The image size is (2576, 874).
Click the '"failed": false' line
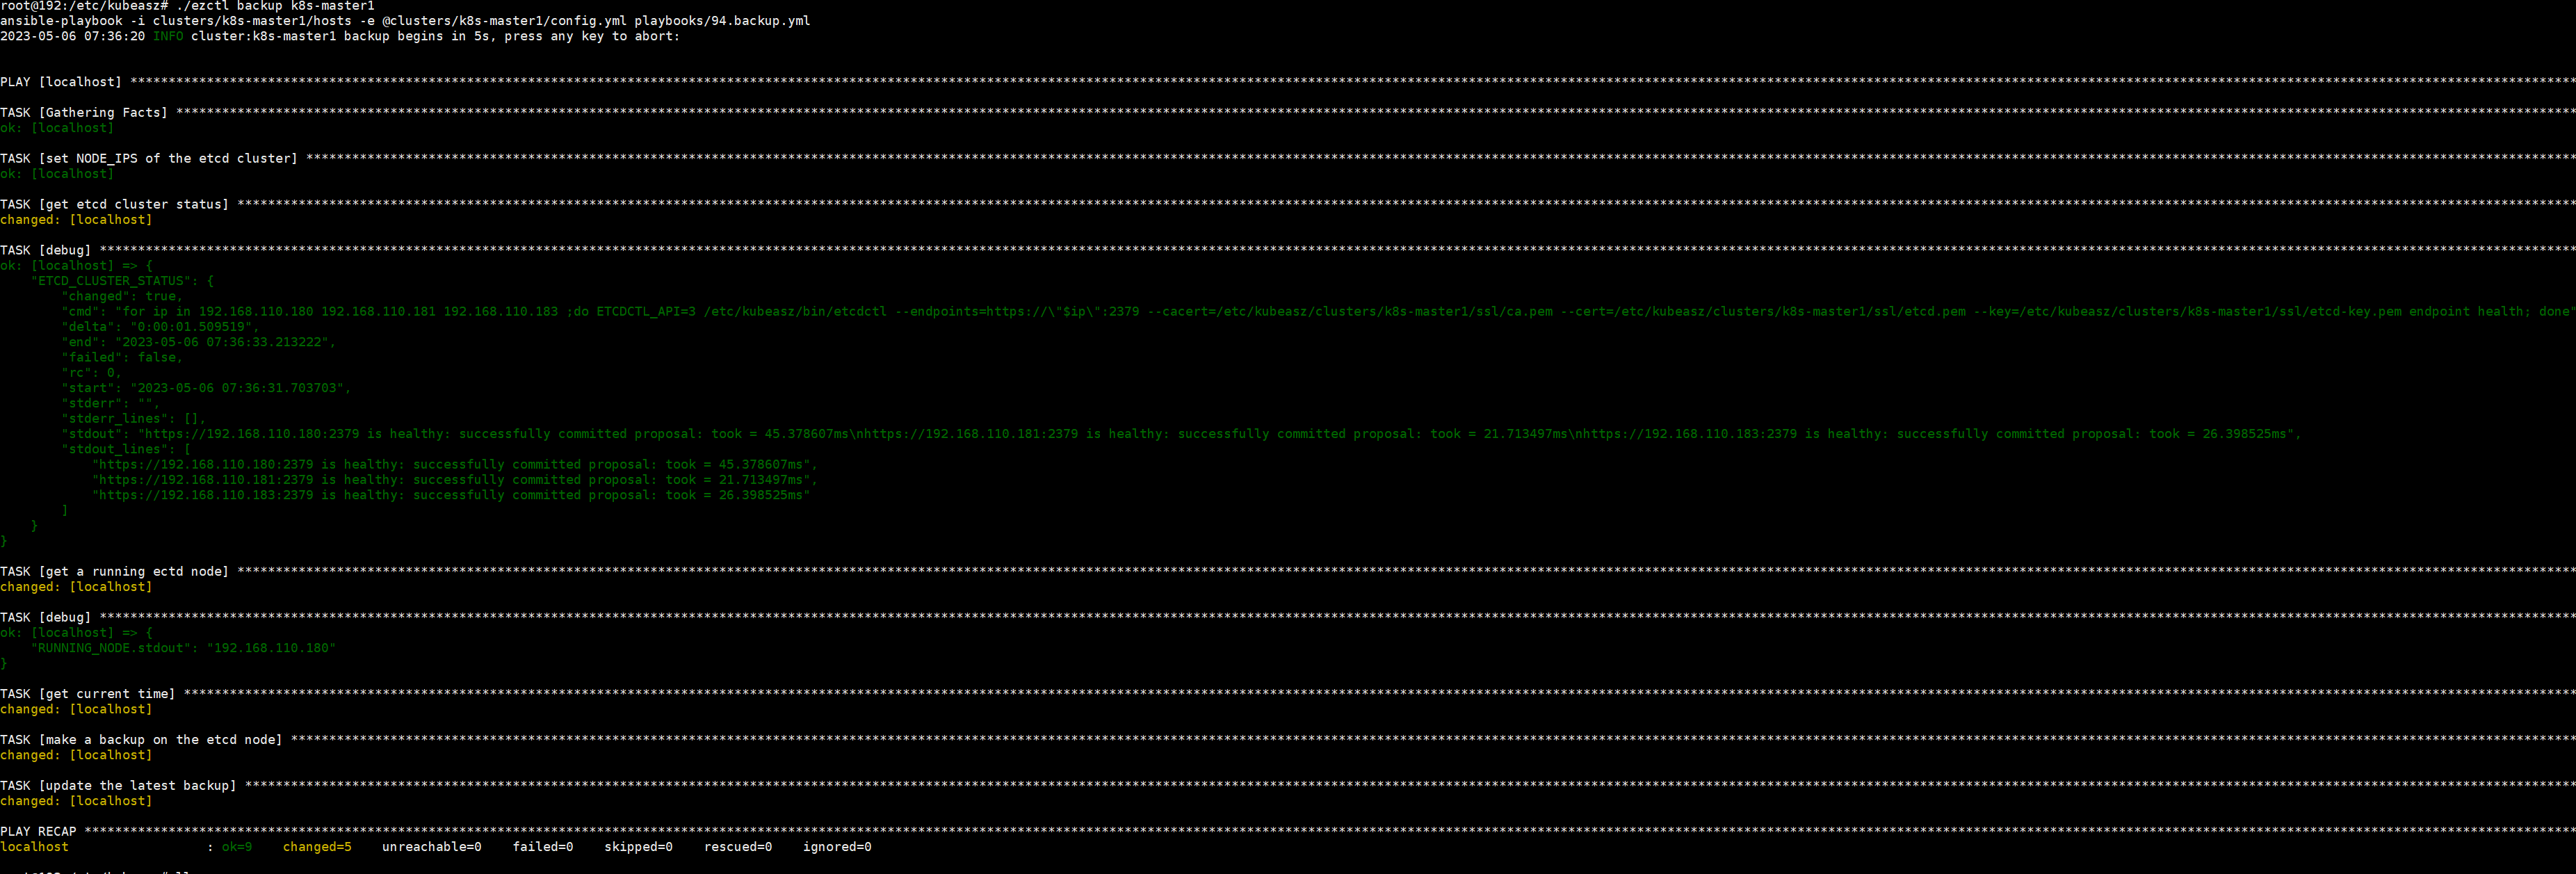point(122,358)
